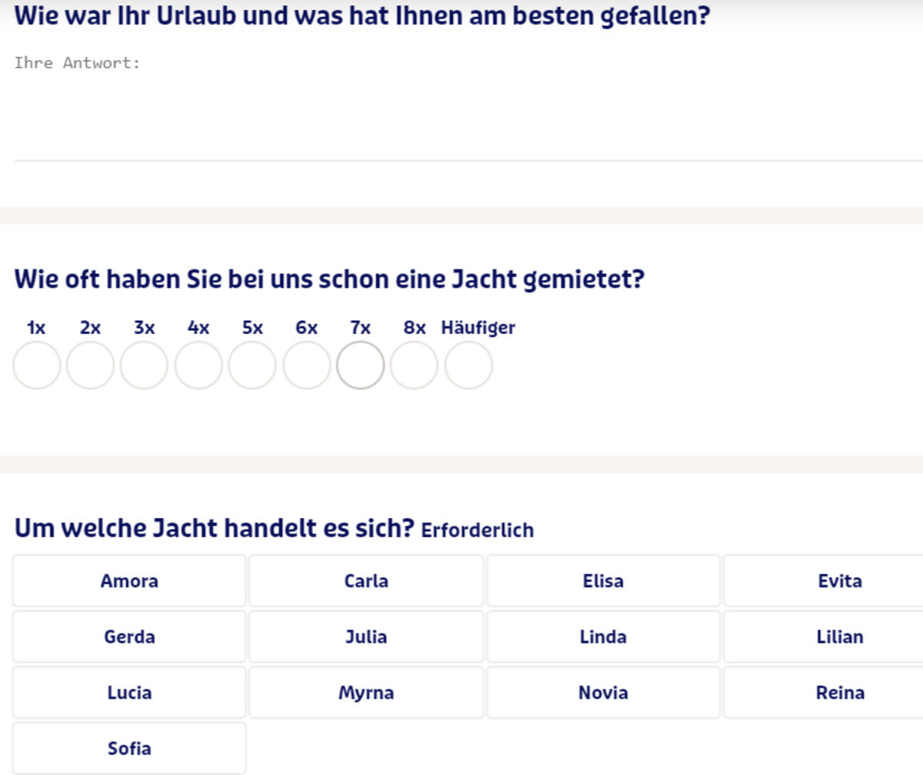This screenshot has height=775, width=923.
Task: Select the Gerda yacht
Action: (129, 637)
